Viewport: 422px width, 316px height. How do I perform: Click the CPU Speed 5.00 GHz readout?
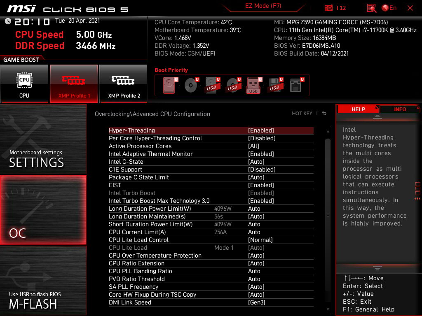tap(63, 35)
